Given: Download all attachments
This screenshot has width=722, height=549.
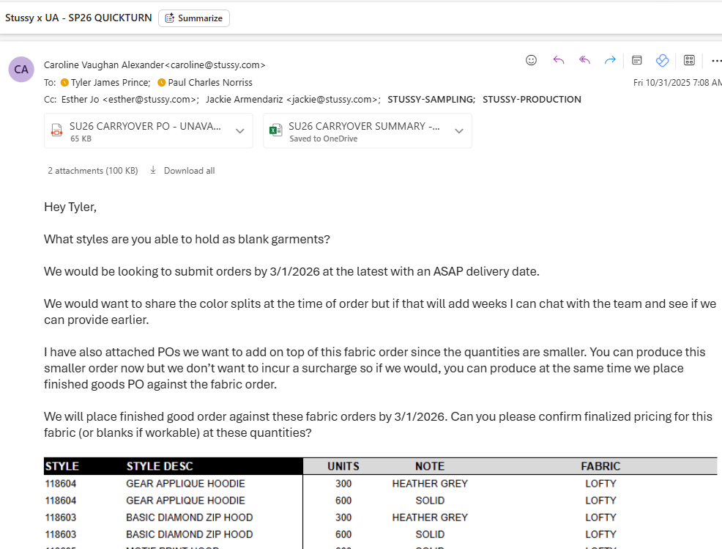Looking at the screenshot, I should pyautogui.click(x=182, y=171).
